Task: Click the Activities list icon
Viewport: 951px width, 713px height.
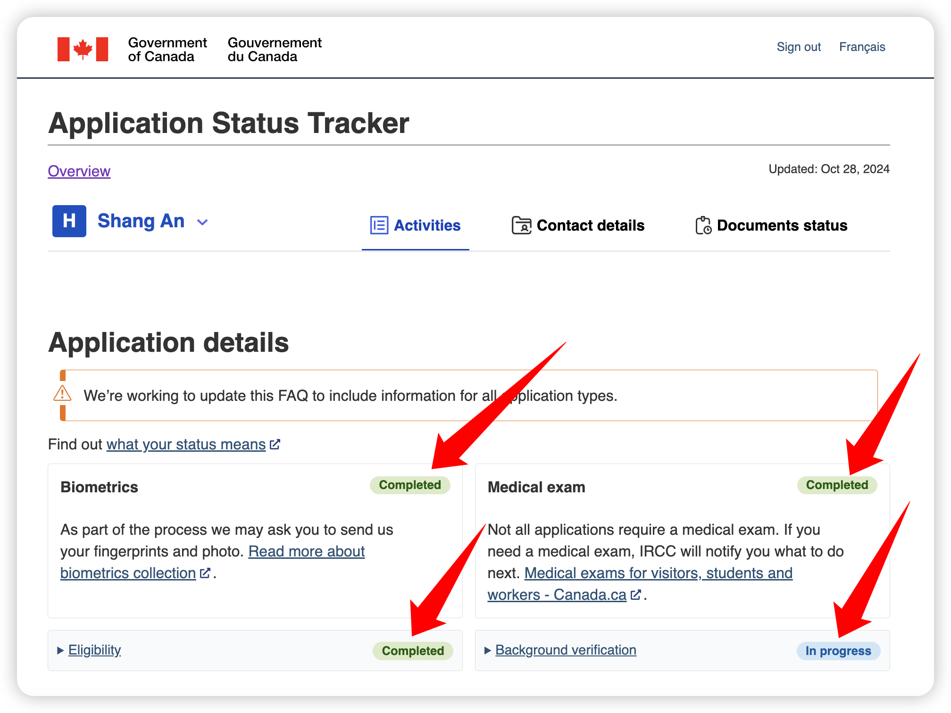Action: (379, 225)
